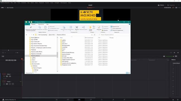This screenshot has width=181, height=101.
Task: Open DaVinci Resolve Fairlight page icon
Action: (113, 100)
